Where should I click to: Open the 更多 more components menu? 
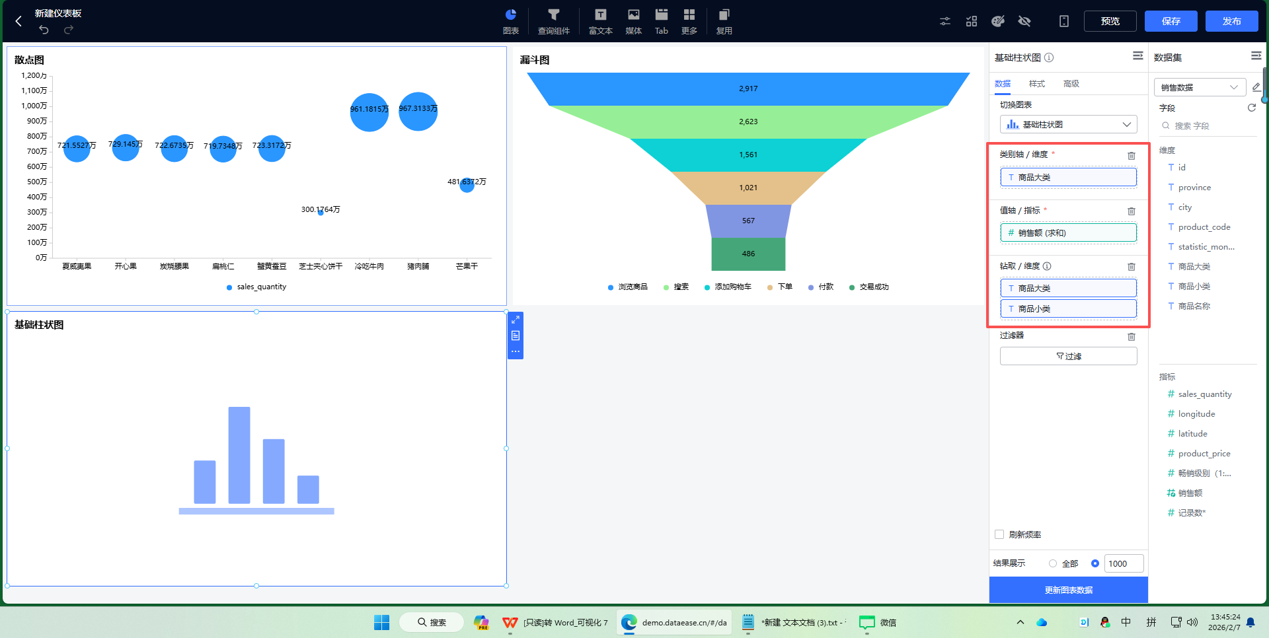pyautogui.click(x=689, y=21)
